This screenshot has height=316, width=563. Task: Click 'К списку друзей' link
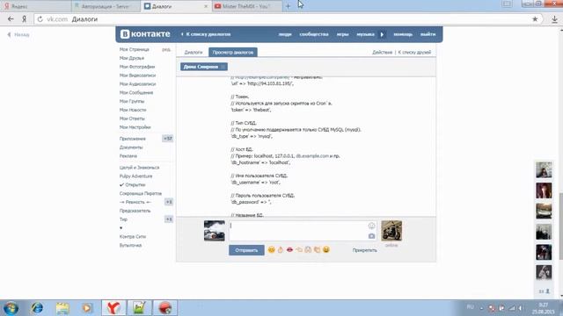coord(414,53)
